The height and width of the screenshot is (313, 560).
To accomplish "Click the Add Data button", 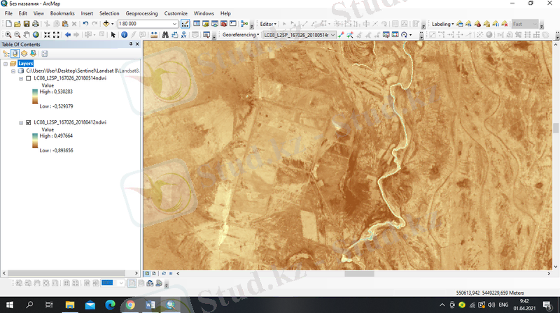I will (x=107, y=24).
